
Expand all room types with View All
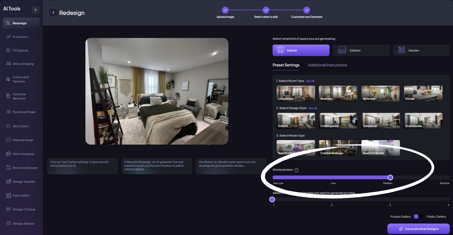(310, 81)
